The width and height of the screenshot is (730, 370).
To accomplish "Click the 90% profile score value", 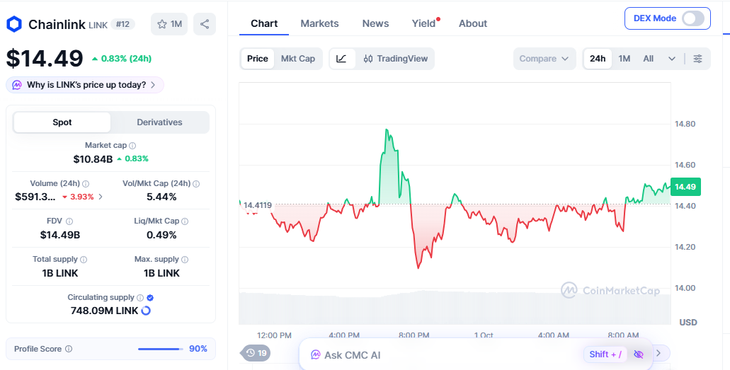I will [198, 349].
